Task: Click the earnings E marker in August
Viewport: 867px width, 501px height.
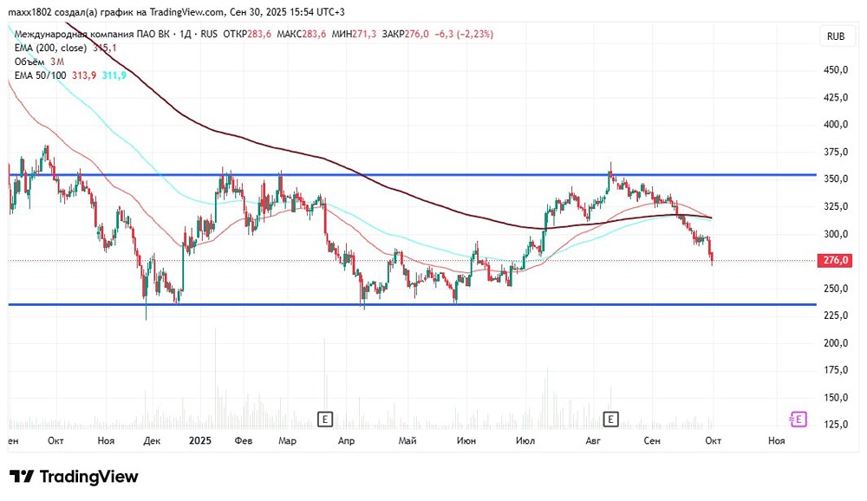Action: 610,420
